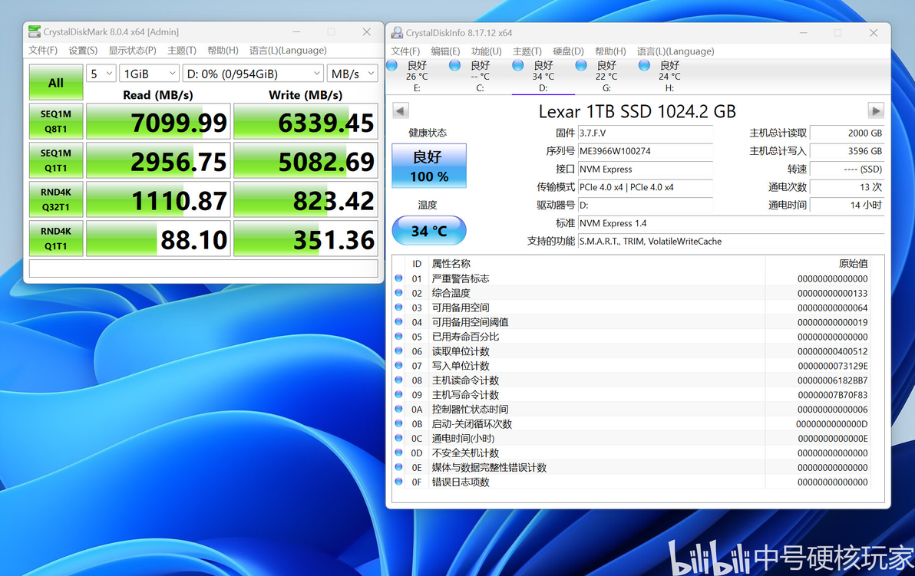
Task: Click the CrystalDiskInfo app icon in title bar
Action: 398,33
